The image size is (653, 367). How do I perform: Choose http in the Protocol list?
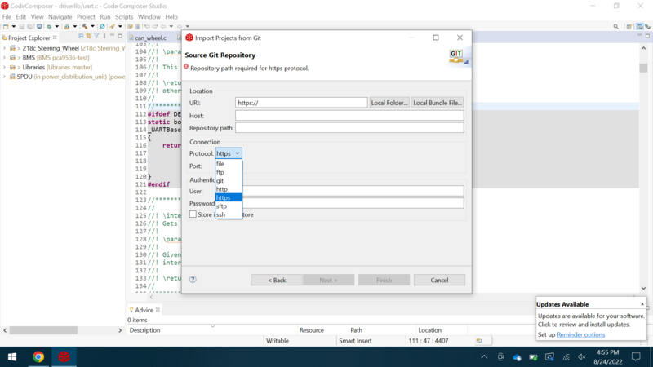pyautogui.click(x=229, y=189)
